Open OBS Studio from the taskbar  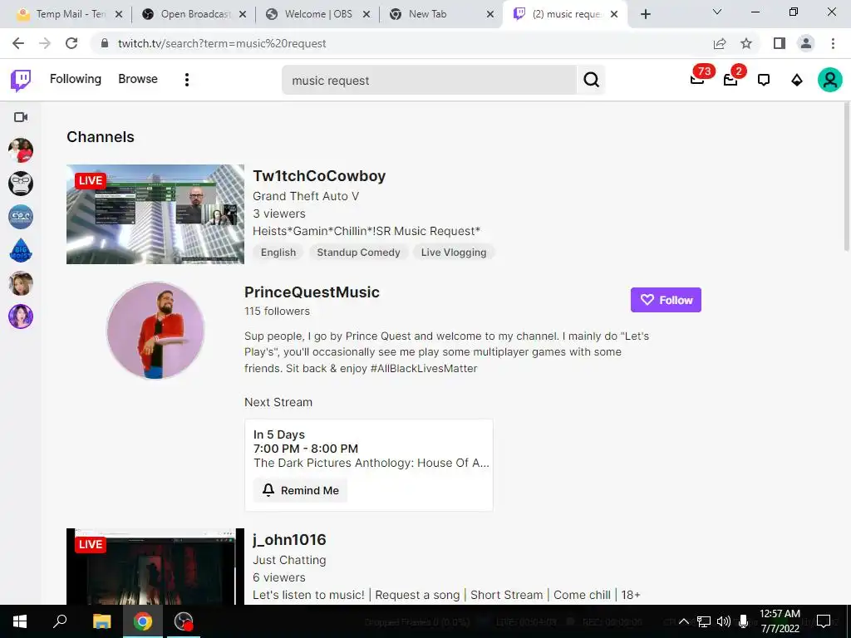click(184, 621)
